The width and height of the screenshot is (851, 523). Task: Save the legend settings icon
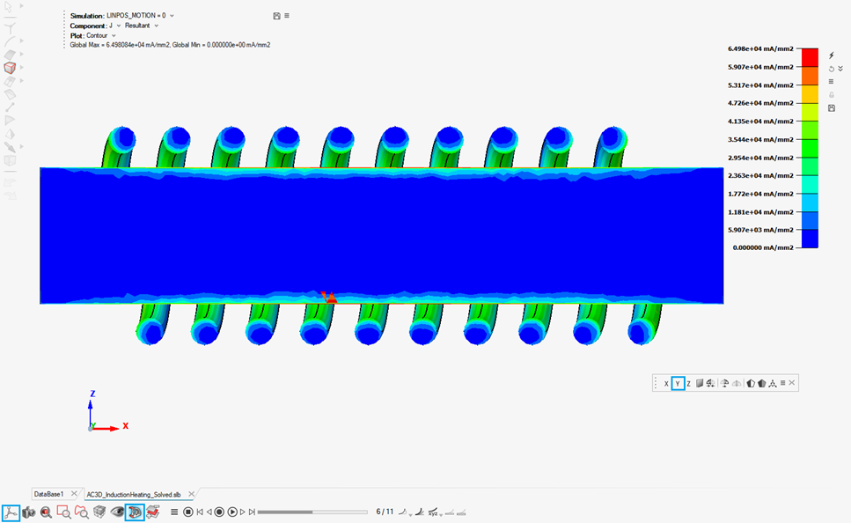832,108
